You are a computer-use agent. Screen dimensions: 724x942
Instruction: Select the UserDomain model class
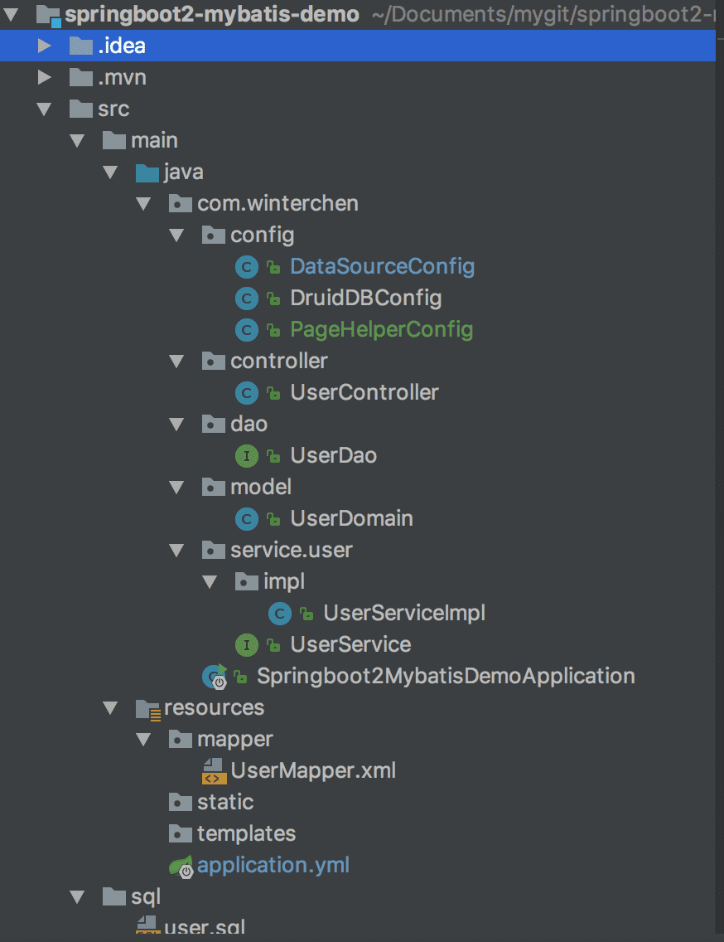coord(351,518)
